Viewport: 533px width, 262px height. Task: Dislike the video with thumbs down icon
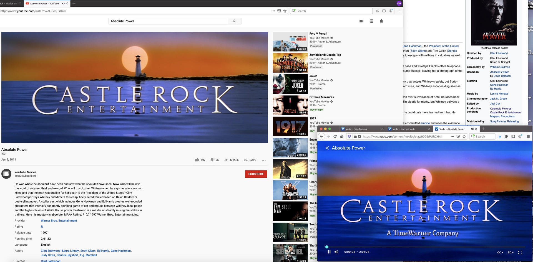pyautogui.click(x=212, y=160)
